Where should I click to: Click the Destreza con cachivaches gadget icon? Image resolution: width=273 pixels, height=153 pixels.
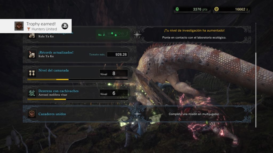pyautogui.click(x=32, y=93)
